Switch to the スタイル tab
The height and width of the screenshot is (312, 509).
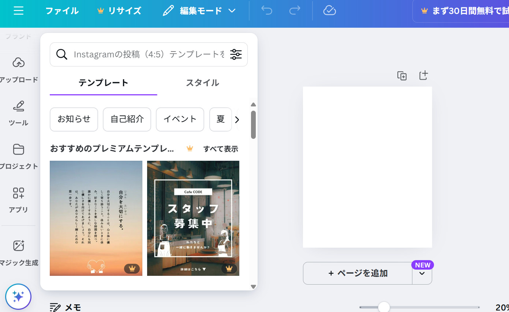202,83
